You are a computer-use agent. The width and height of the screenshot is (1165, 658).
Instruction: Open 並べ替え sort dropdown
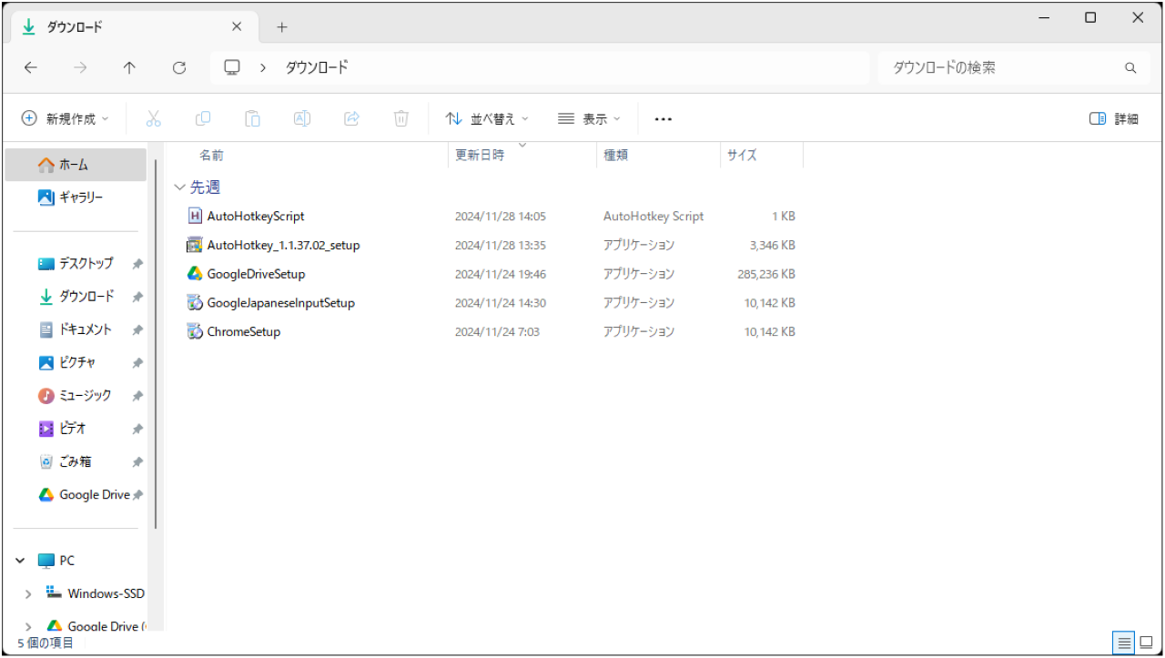tap(487, 118)
